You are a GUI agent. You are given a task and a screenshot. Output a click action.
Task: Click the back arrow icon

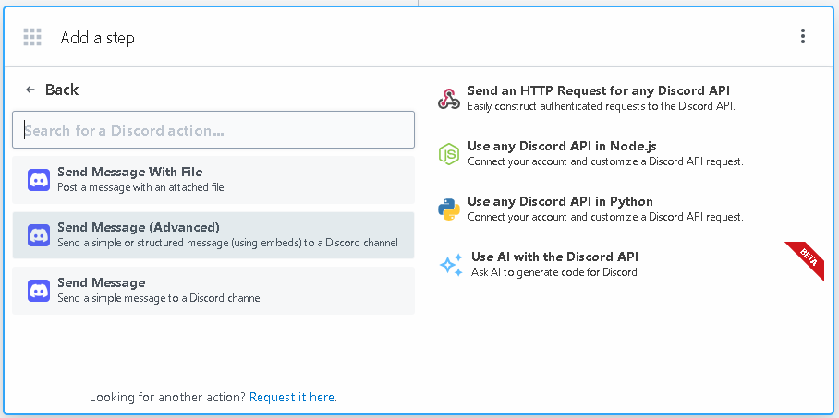pos(30,90)
